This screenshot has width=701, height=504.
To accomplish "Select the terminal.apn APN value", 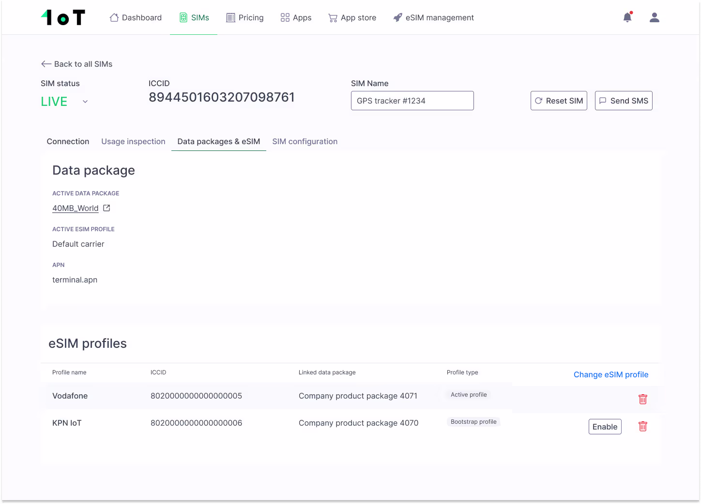I will coord(75,280).
